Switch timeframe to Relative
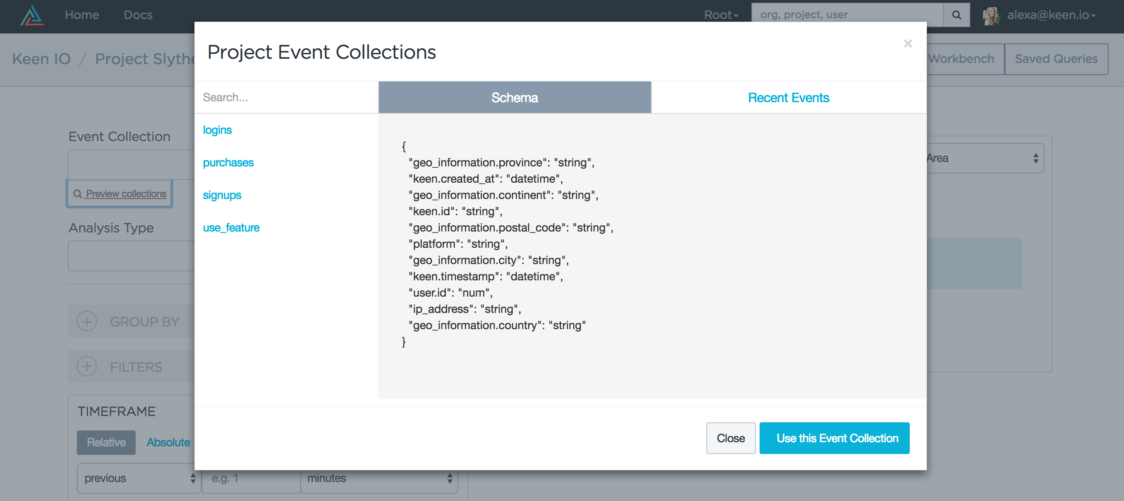Viewport: 1124px width, 501px height. click(x=106, y=442)
